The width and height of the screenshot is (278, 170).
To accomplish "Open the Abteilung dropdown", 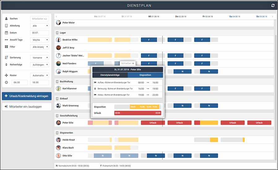I will click(39, 26).
